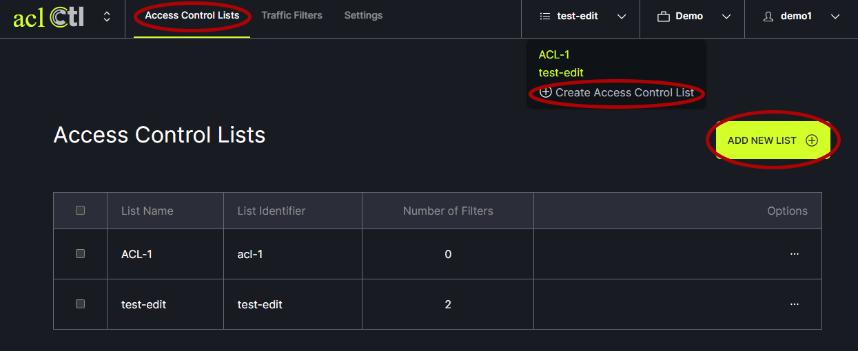Click plus icon next to Create Access Control List
The height and width of the screenshot is (351, 858).
tap(546, 92)
